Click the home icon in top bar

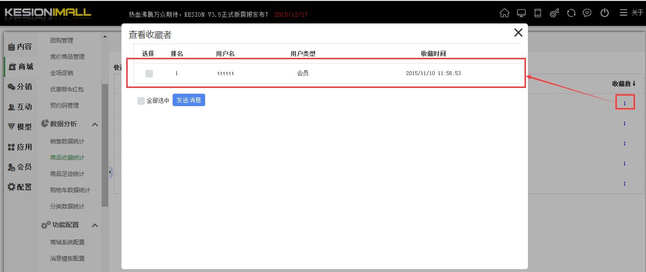(504, 13)
